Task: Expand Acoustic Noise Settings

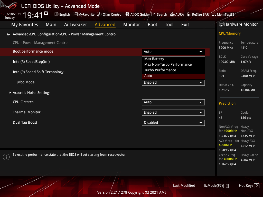Action: point(31,93)
